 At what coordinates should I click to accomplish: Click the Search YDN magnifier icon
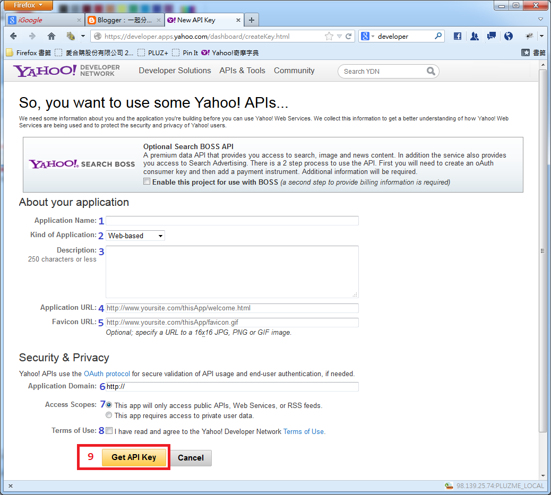click(431, 71)
